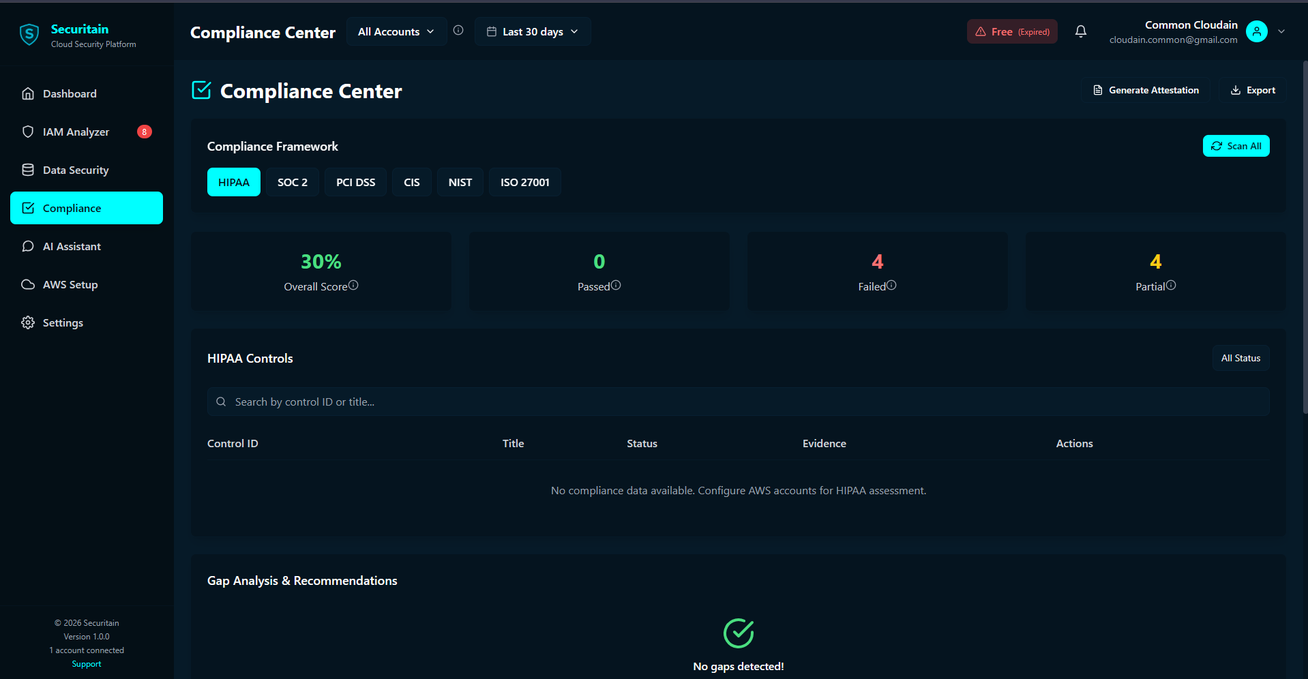The width and height of the screenshot is (1308, 679).
Task: Go to Data Security page
Action: point(87,170)
